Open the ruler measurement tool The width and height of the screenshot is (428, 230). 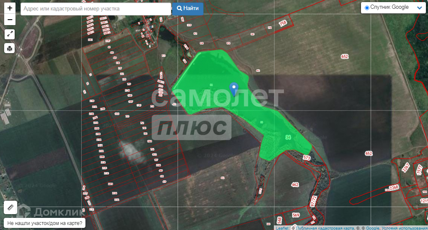(x=10, y=207)
